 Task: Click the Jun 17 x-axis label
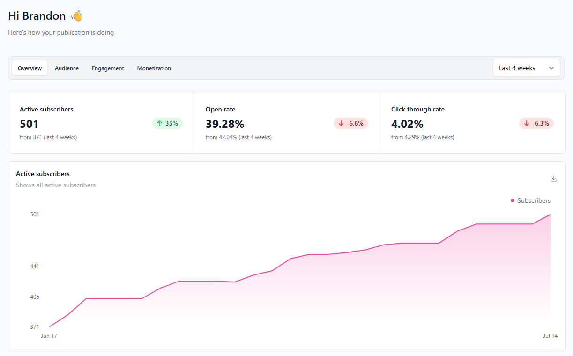(x=49, y=336)
